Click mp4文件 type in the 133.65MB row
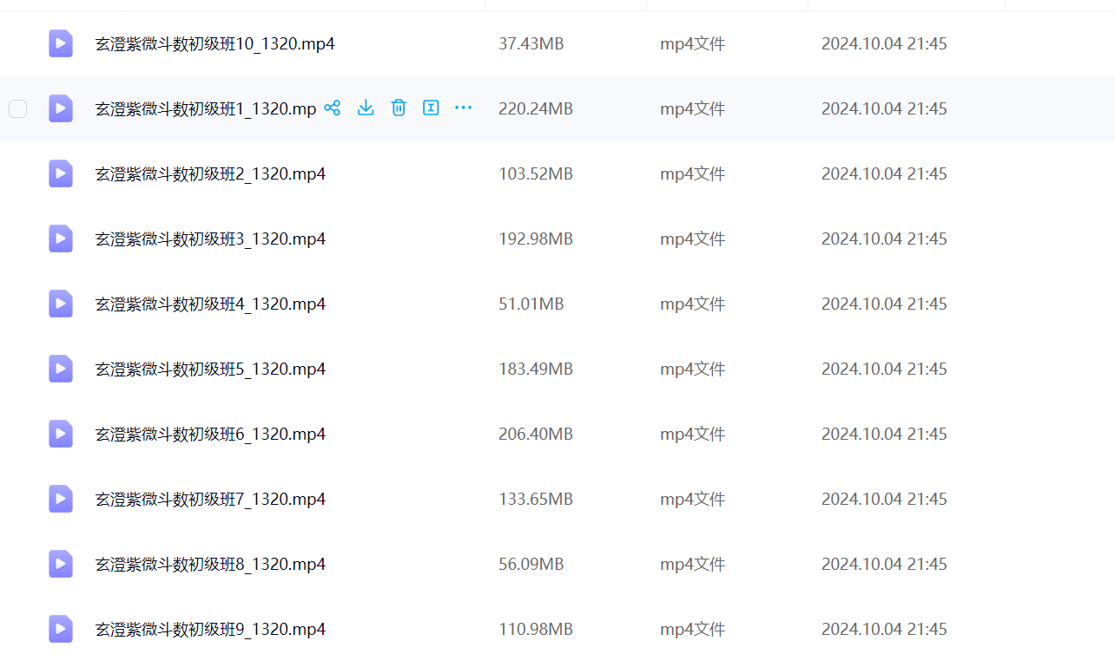Screen dimensions: 1115x654 click(x=692, y=499)
